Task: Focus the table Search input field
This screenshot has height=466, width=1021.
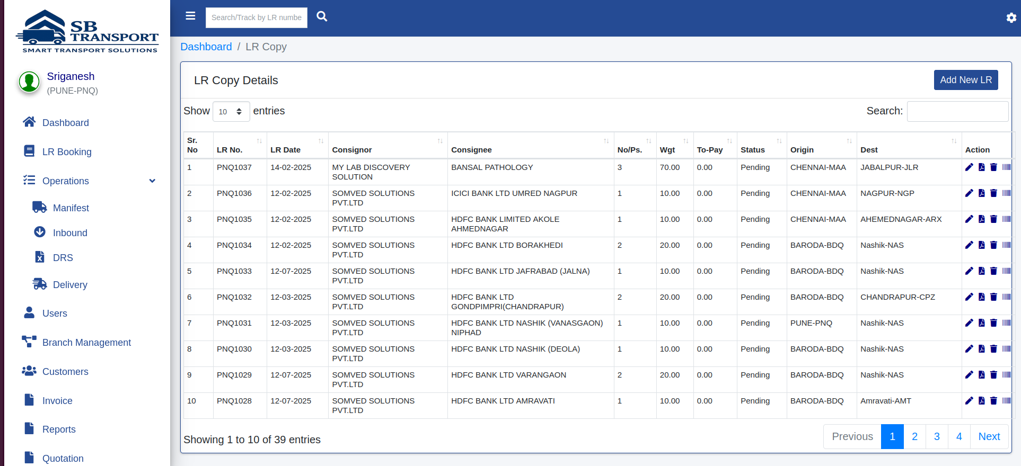Action: point(957,111)
